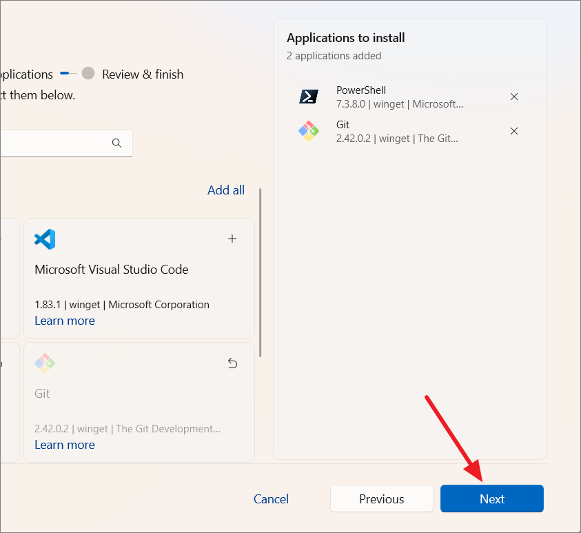The image size is (581, 533).
Task: Click the Microsoft Visual Studio Code title
Action: coord(112,270)
